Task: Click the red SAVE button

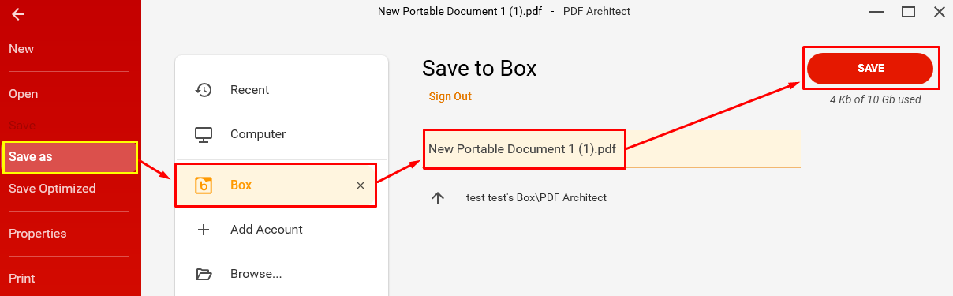Action: [x=870, y=69]
